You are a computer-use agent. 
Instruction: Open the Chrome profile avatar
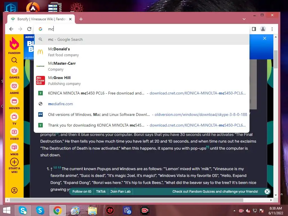263,29
